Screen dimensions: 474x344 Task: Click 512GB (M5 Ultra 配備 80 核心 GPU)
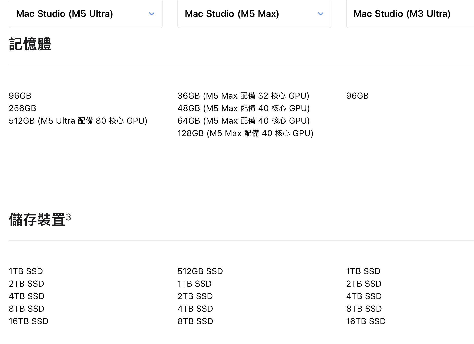(x=78, y=121)
